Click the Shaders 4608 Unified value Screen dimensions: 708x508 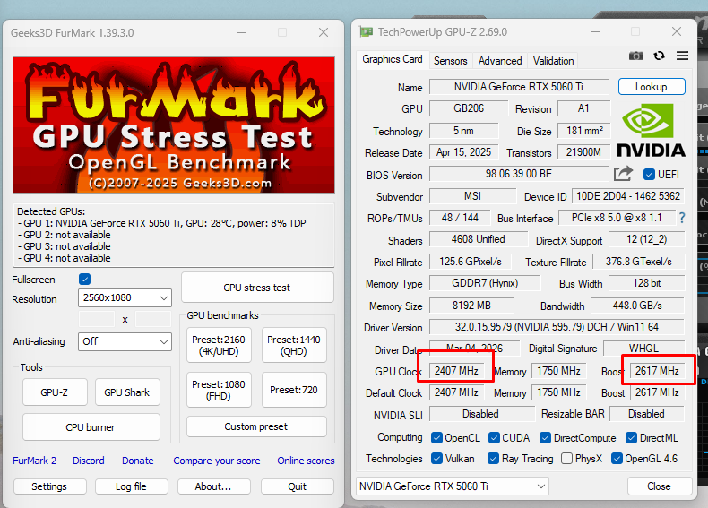pos(479,239)
